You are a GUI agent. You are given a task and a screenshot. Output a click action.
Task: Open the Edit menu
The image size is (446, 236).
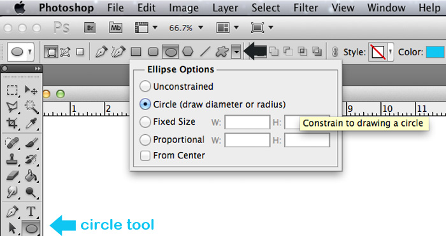(x=147, y=8)
